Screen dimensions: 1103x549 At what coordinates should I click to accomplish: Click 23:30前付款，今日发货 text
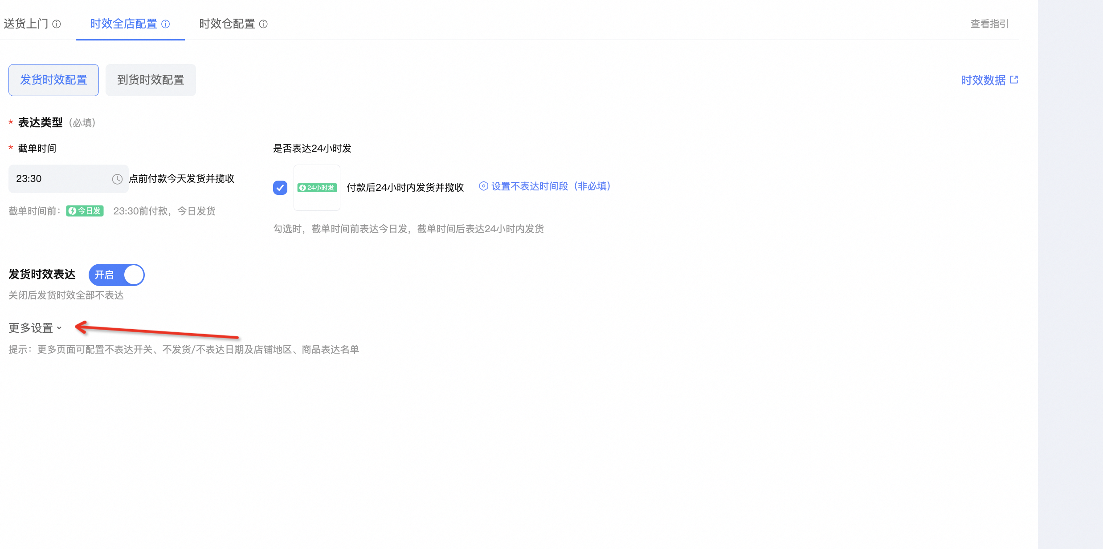pos(164,211)
